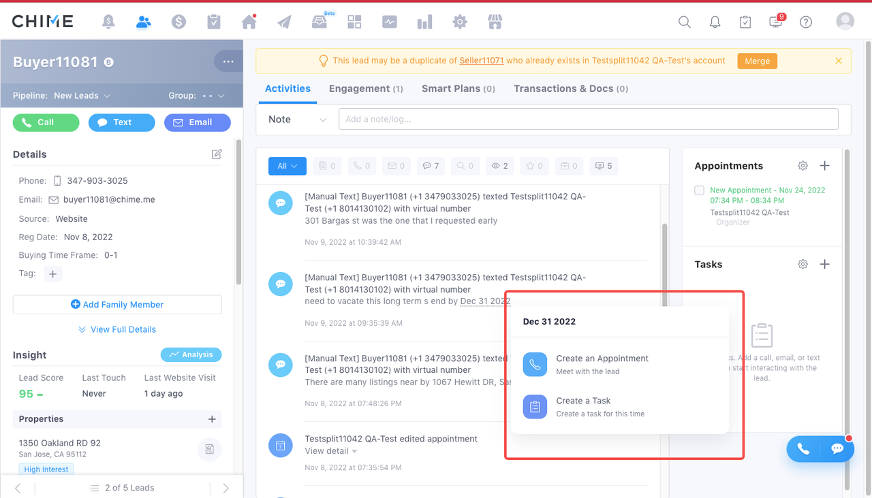Check the New Appointment checkbox
Viewport: 872px width, 498px height.
pos(699,190)
